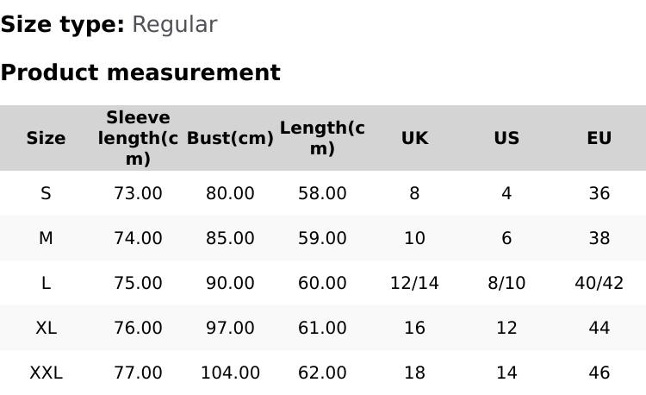The image size is (646, 395).
Task: Click the Length(cm) column header
Action: click(322, 138)
